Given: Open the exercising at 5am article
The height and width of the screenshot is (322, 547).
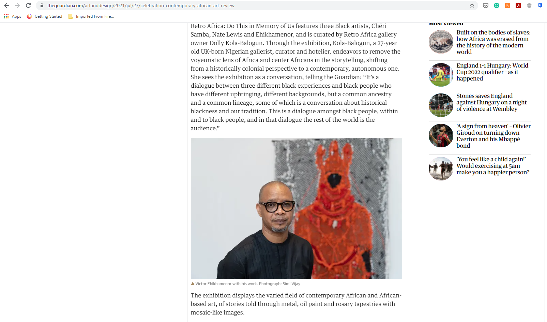Looking at the screenshot, I should click(x=493, y=166).
